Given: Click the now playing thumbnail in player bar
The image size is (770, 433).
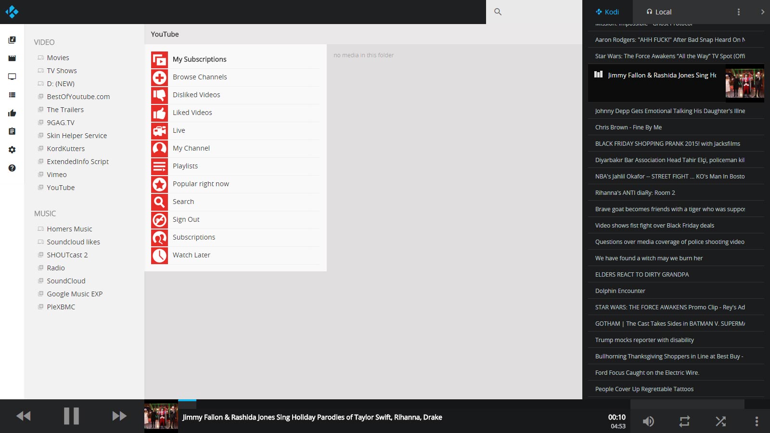Looking at the screenshot, I should pyautogui.click(x=161, y=416).
